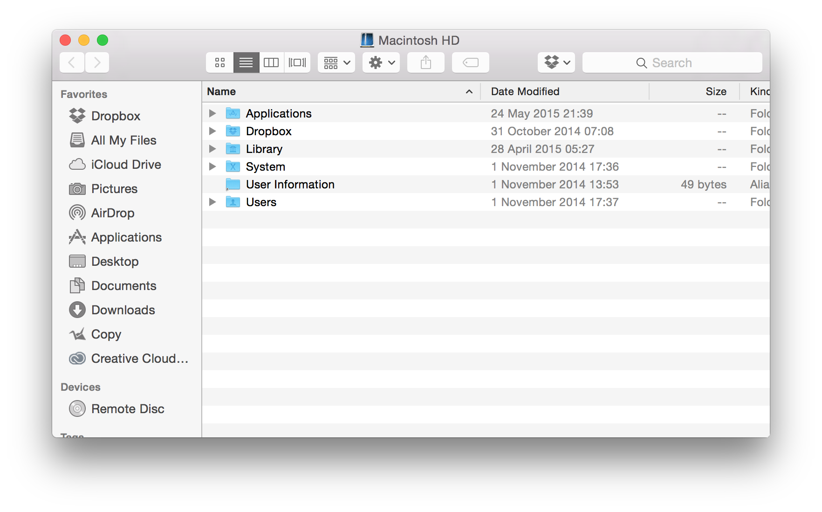Click date '28 April 2015 05:27'
This screenshot has height=512, width=822.
(x=543, y=149)
